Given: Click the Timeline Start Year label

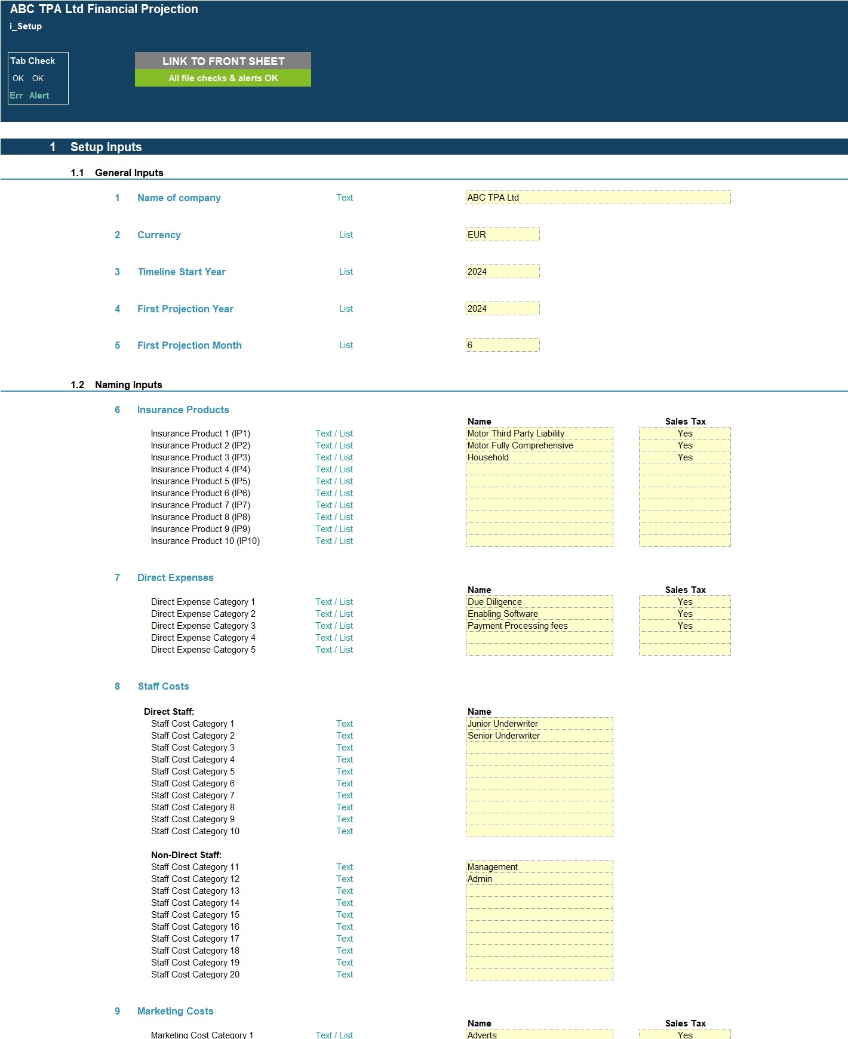Looking at the screenshot, I should (182, 272).
